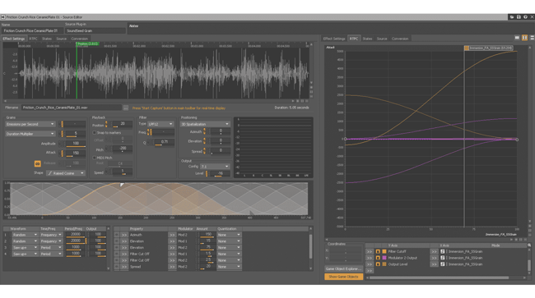Open Emissions per Second dropdown
Viewport: 535px width, 298px height.
(30, 124)
